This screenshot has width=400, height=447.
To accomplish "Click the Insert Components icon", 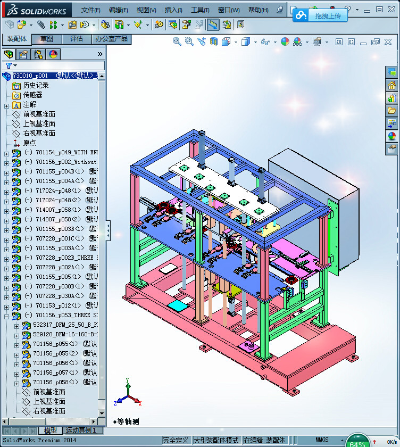I will tap(21, 25).
